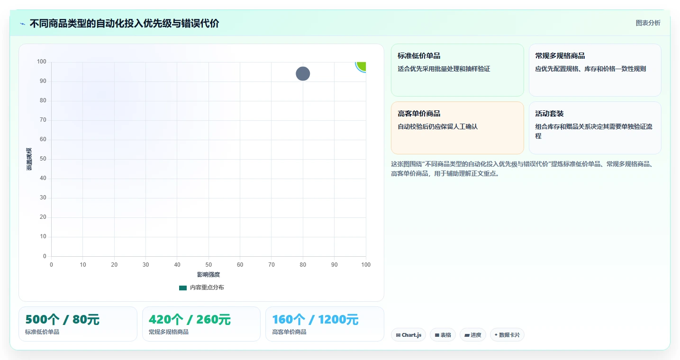Open the 标准低价单品 card
Viewport: 680px width, 360px height.
457,70
